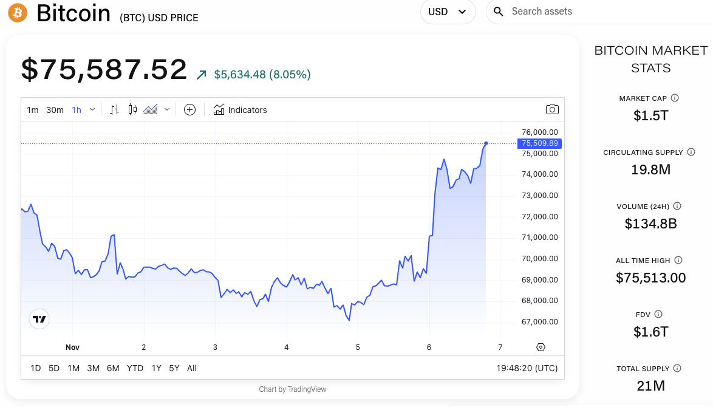Select the 1Y date range
The height and width of the screenshot is (407, 713).
pos(157,368)
